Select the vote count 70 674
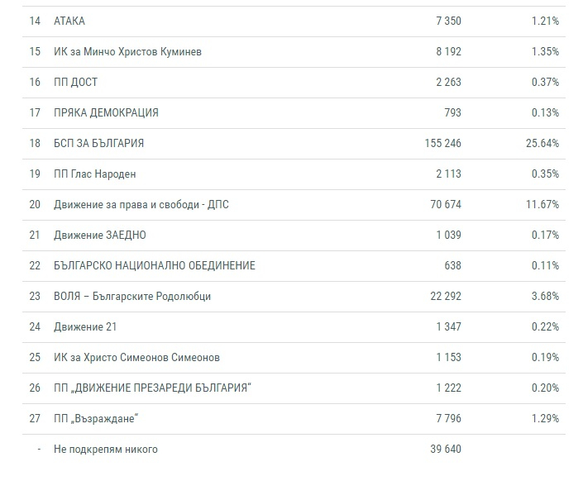This screenshot has height=495, width=583. (x=446, y=204)
